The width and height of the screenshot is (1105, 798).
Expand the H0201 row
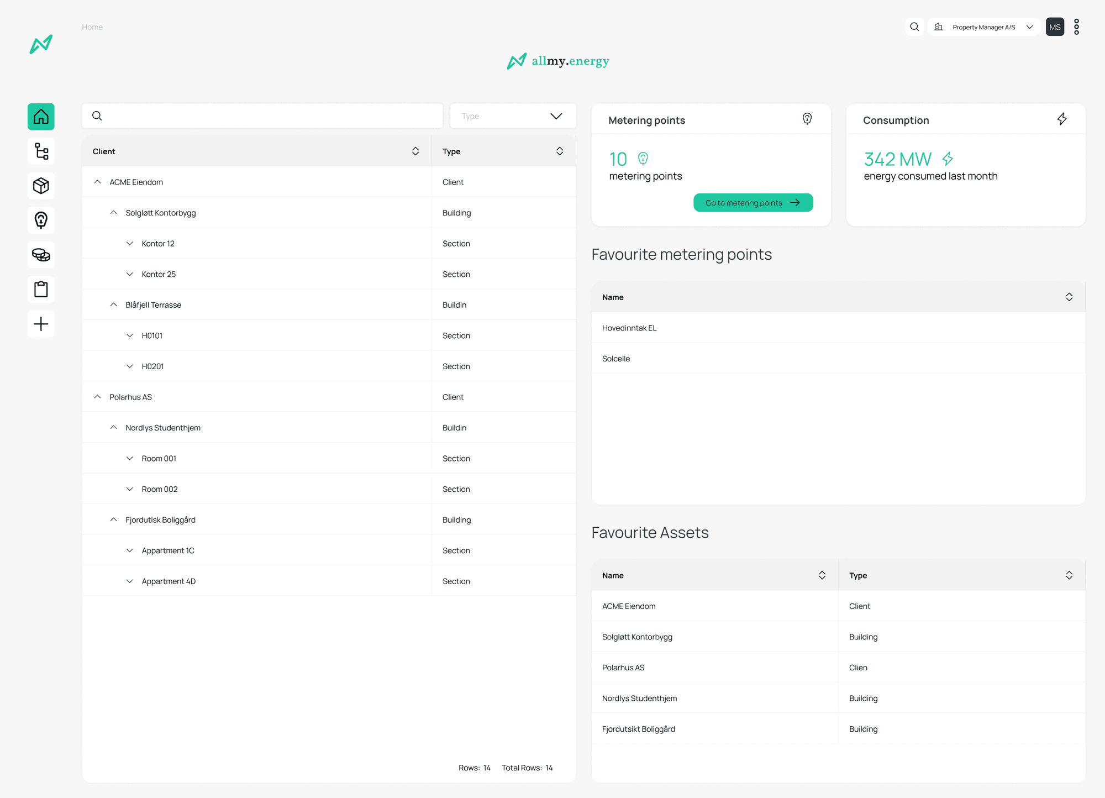coord(130,366)
